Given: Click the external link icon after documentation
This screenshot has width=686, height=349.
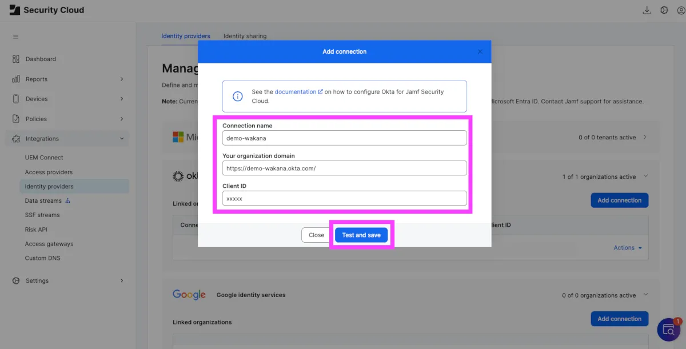Looking at the screenshot, I should 320,91.
